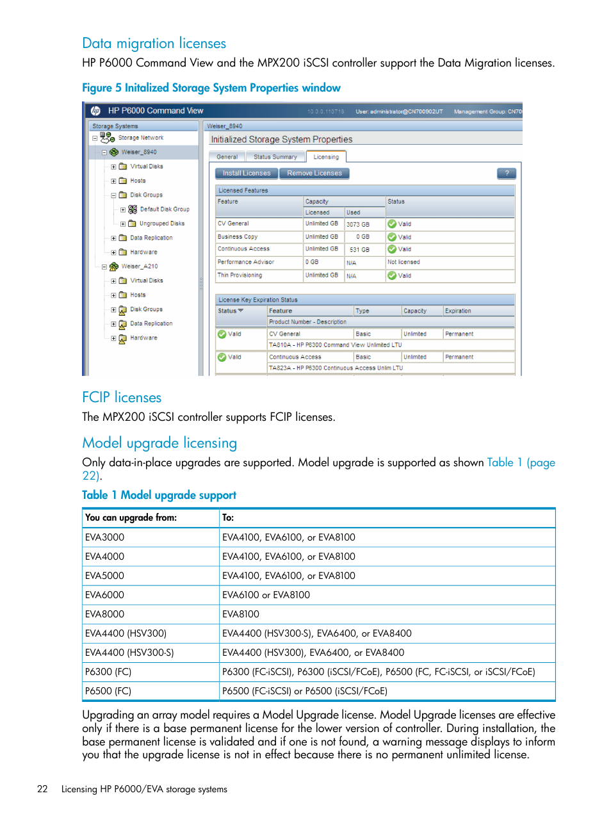The height and width of the screenshot is (814, 611).
Task: Expand Hosts under Weiser_8940
Action: pos(113,181)
